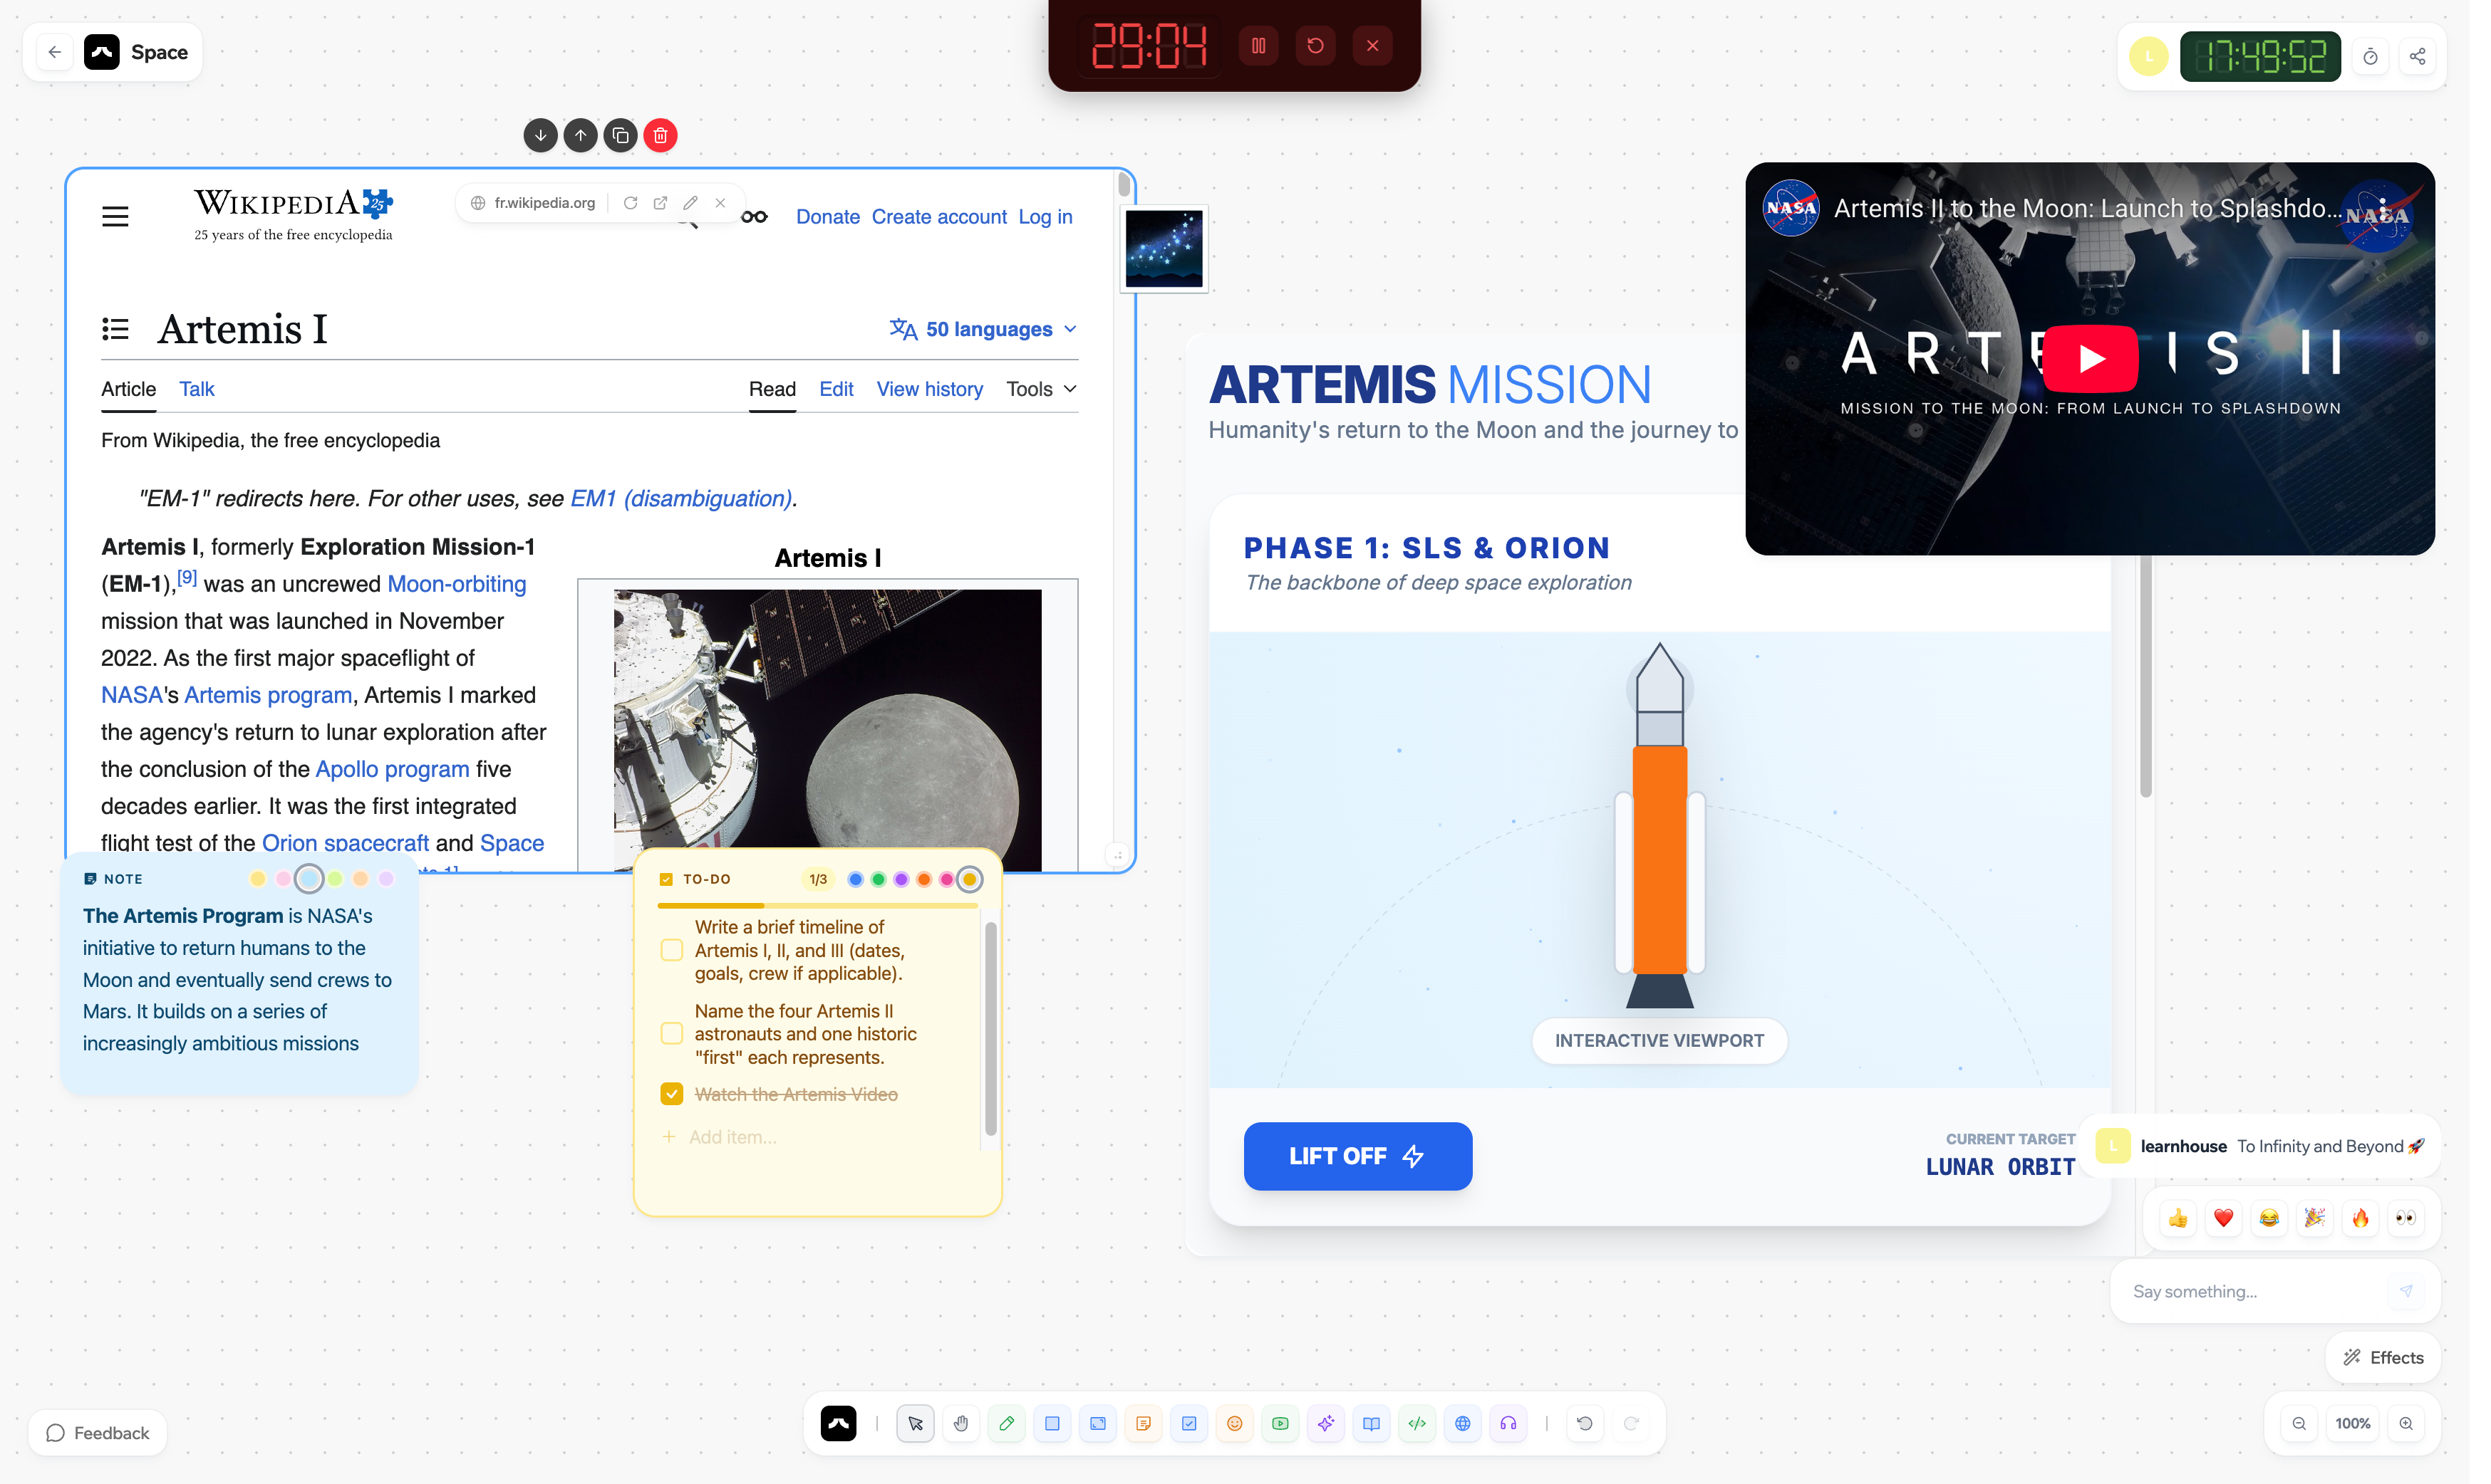The image size is (2491, 1484).
Task: Select the View history tab
Action: 929,389
